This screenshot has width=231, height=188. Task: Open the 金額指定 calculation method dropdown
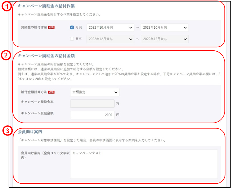click(95, 92)
